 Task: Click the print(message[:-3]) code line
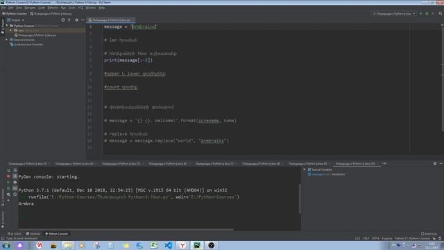(128, 60)
